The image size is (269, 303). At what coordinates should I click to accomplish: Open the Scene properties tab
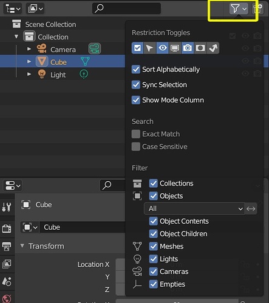[x=7, y=281]
